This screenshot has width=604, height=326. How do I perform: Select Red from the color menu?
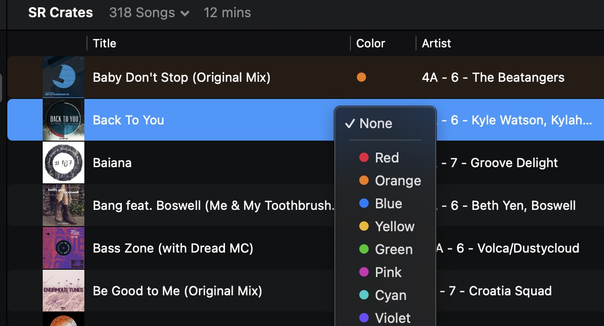[x=385, y=157]
